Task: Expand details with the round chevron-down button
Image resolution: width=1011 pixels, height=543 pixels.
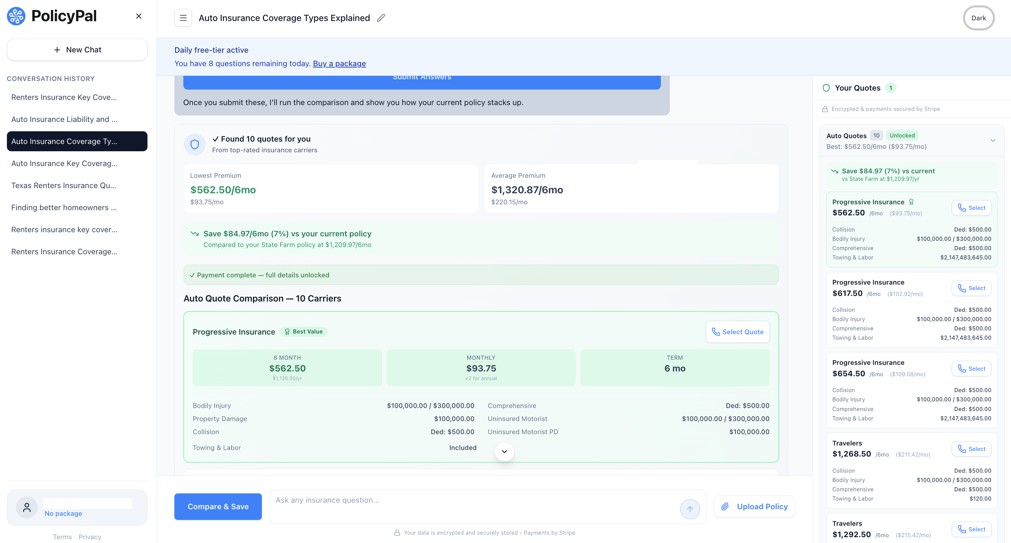Action: pos(504,452)
